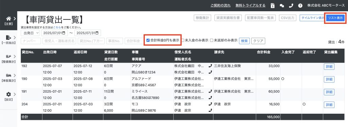Focus the 借受人・運転者氏名 input field
348x127 pixels.
coord(59,41)
